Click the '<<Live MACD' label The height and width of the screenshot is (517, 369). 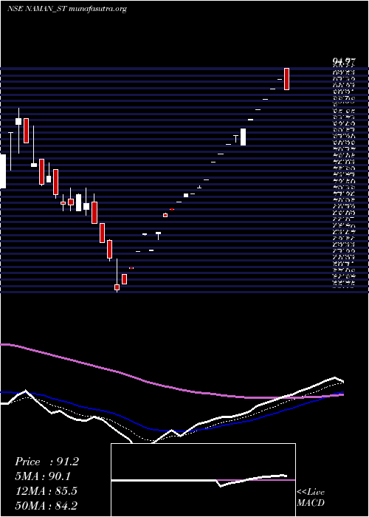(311, 497)
